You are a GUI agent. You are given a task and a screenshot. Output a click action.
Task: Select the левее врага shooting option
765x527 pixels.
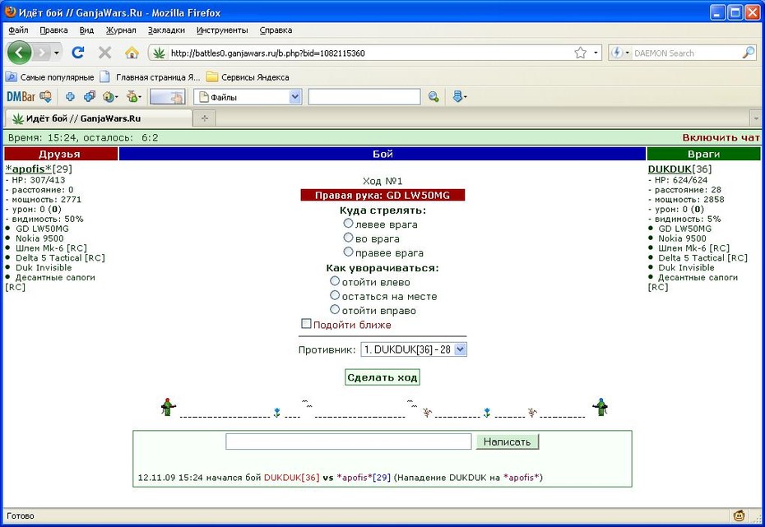pyautogui.click(x=348, y=224)
